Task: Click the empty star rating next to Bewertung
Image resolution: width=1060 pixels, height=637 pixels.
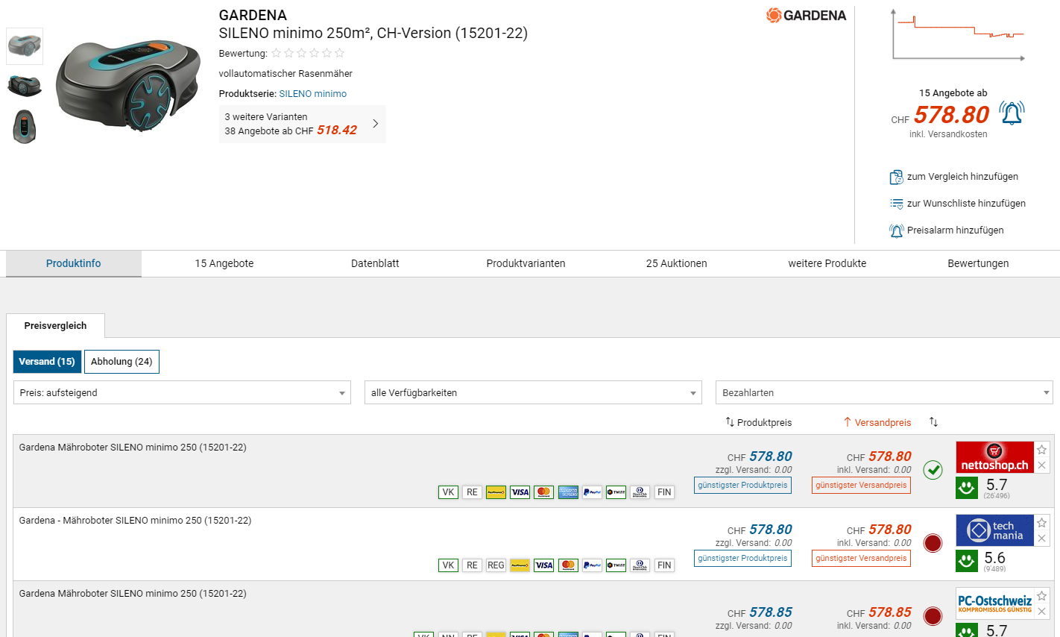Action: point(308,53)
